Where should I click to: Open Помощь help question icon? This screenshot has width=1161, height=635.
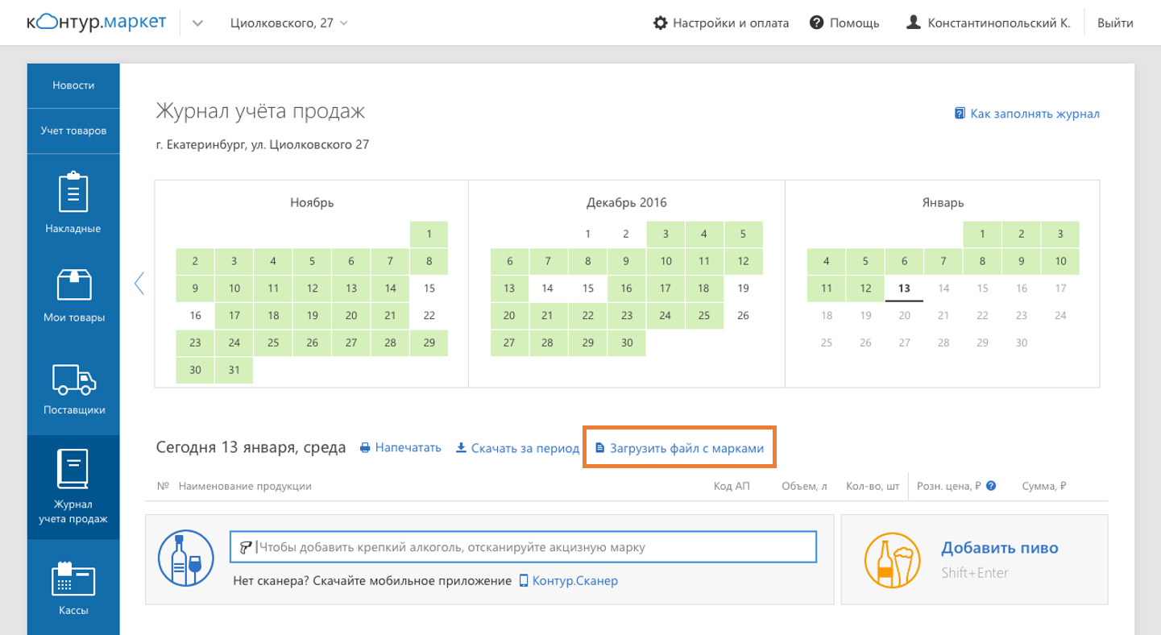click(816, 23)
